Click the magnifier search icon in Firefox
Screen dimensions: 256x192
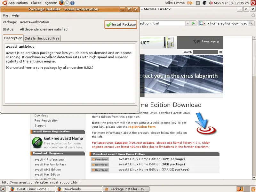[x=251, y=23]
